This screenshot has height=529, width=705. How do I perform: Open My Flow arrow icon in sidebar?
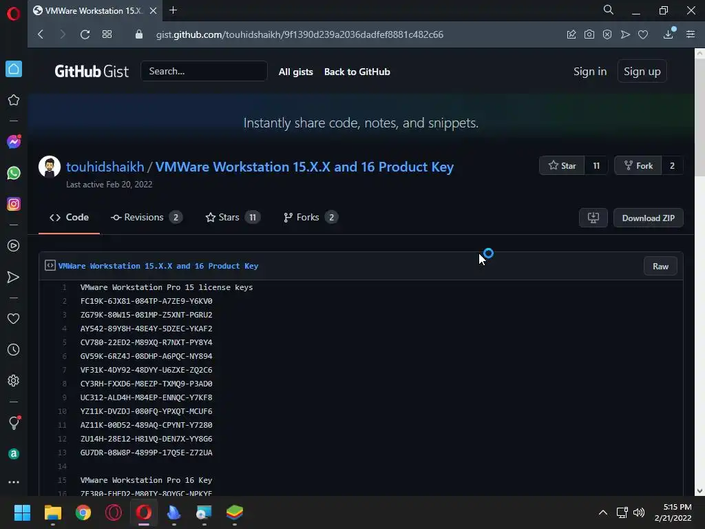point(14,277)
